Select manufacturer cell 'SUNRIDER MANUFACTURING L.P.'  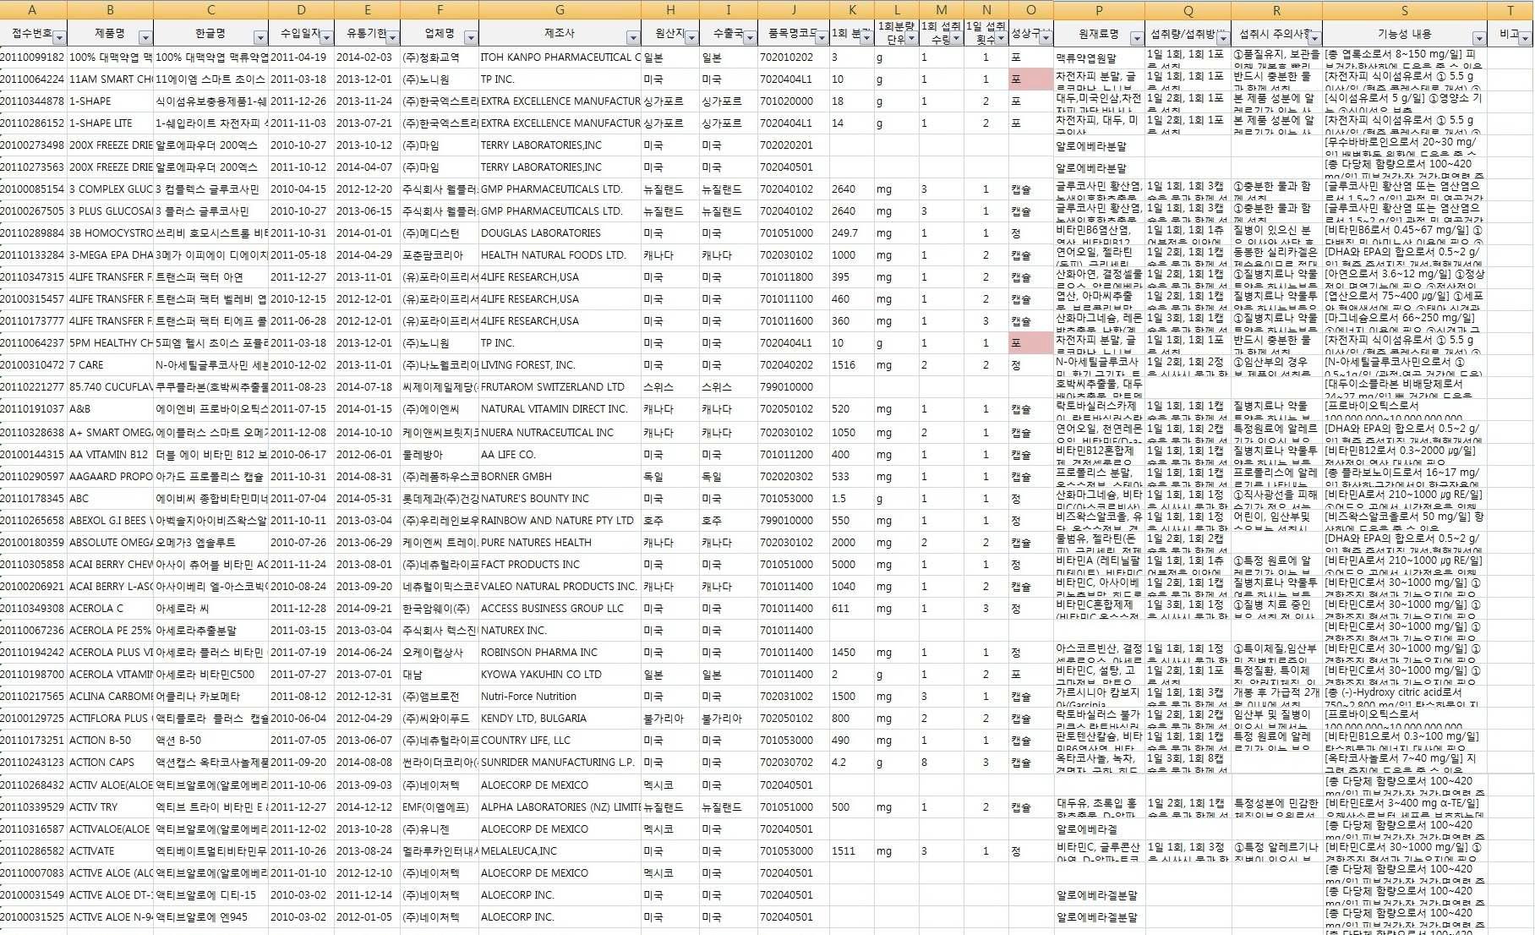560,763
